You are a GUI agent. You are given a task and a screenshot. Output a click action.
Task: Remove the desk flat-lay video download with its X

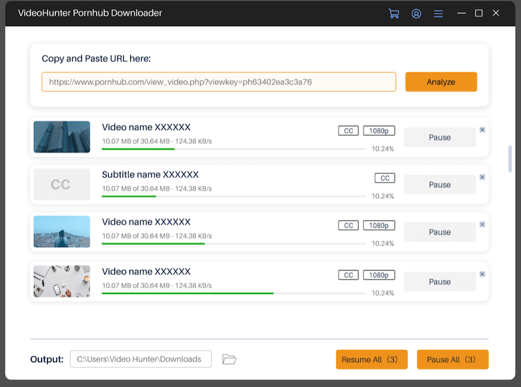pyautogui.click(x=482, y=274)
